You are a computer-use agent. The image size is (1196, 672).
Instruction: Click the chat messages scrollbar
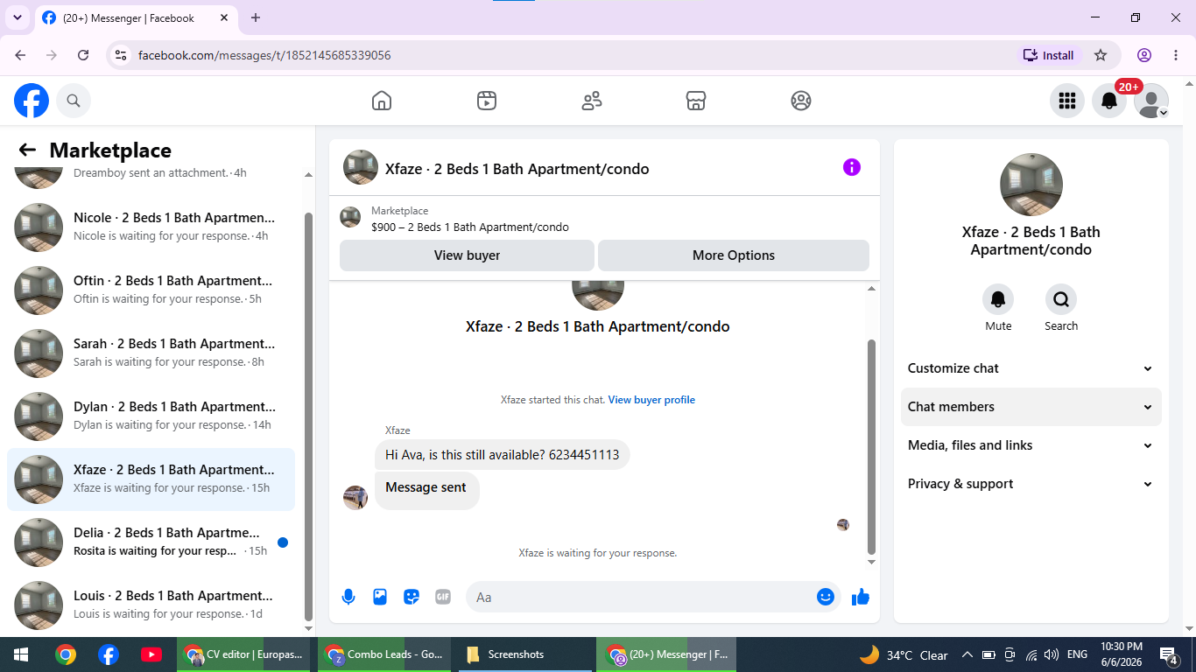tap(871, 446)
